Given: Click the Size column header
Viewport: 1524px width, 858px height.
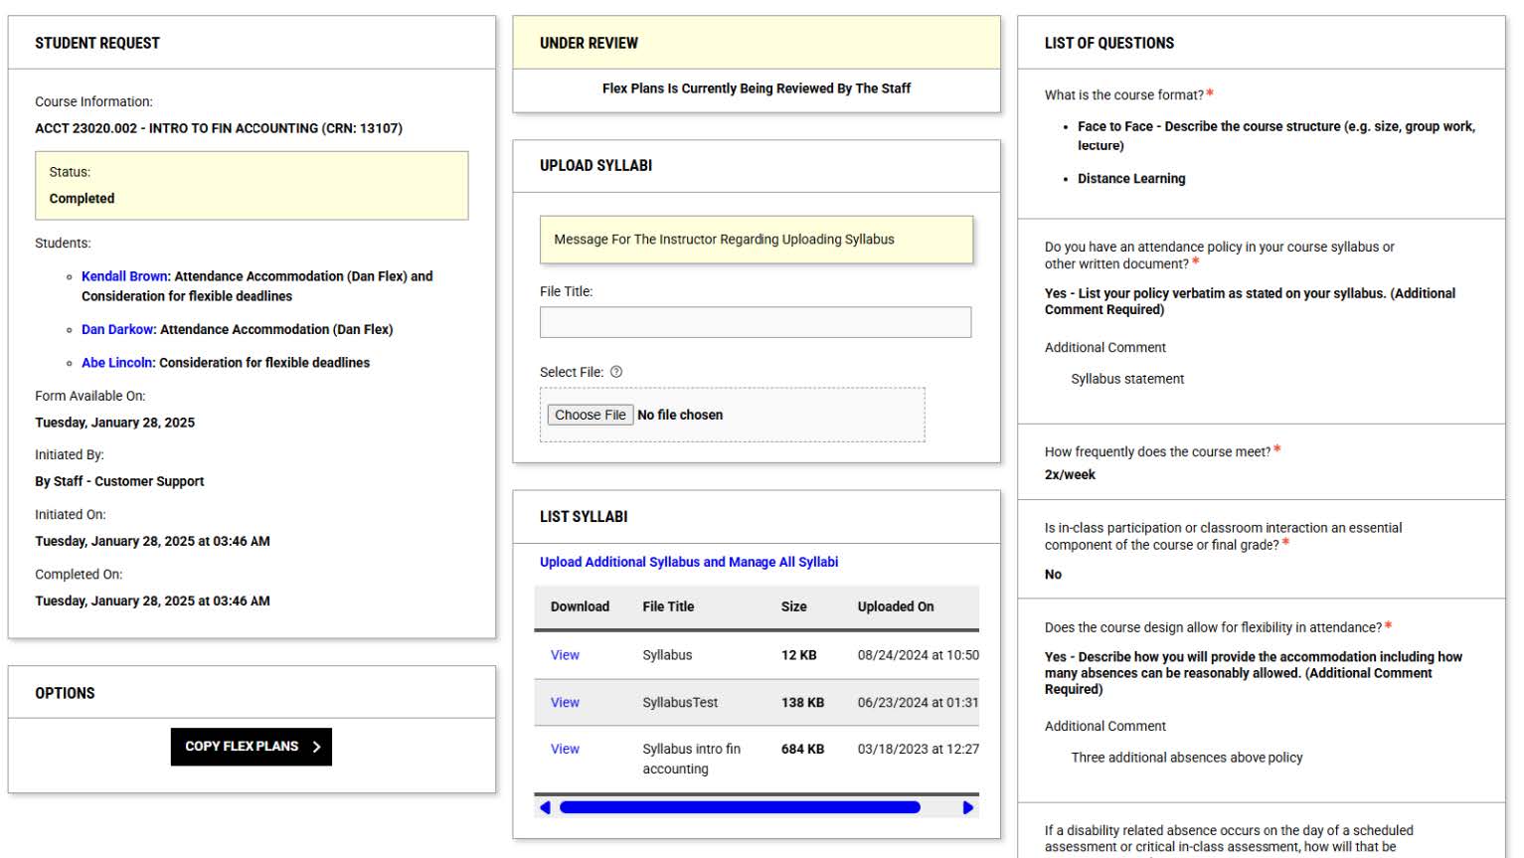Looking at the screenshot, I should pyautogui.click(x=795, y=605).
